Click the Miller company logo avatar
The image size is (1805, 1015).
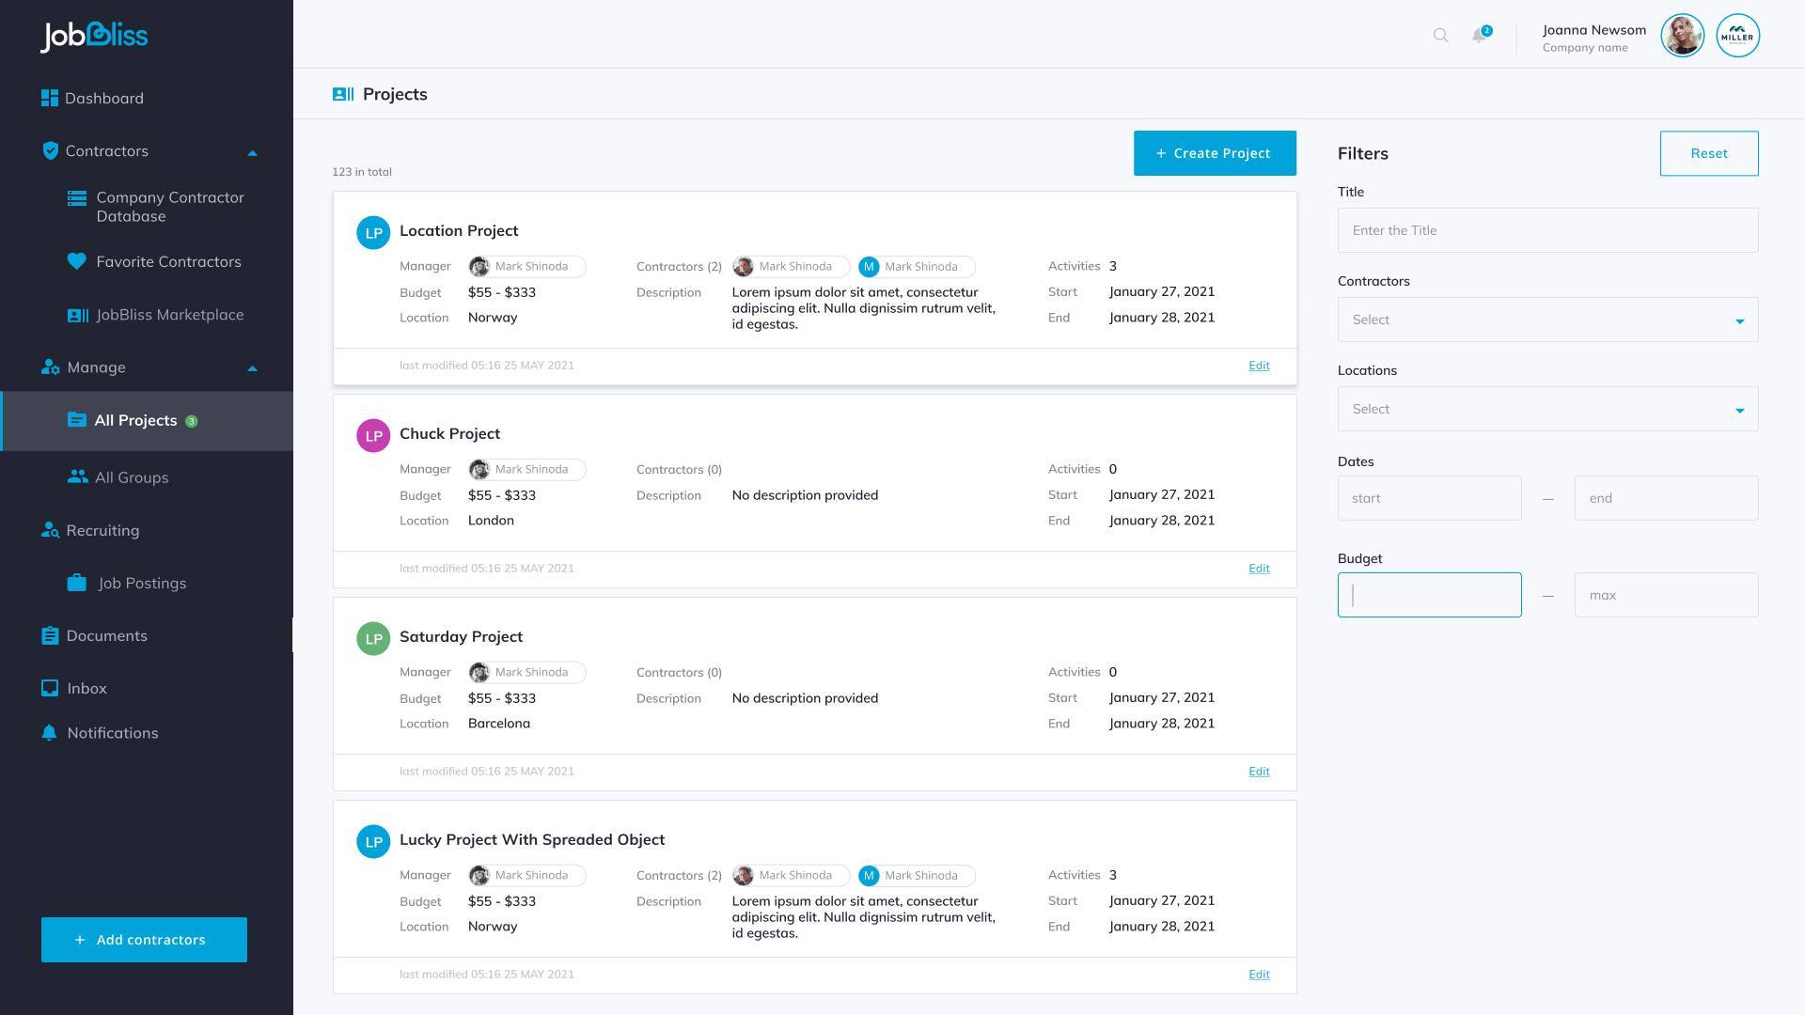click(x=1737, y=36)
